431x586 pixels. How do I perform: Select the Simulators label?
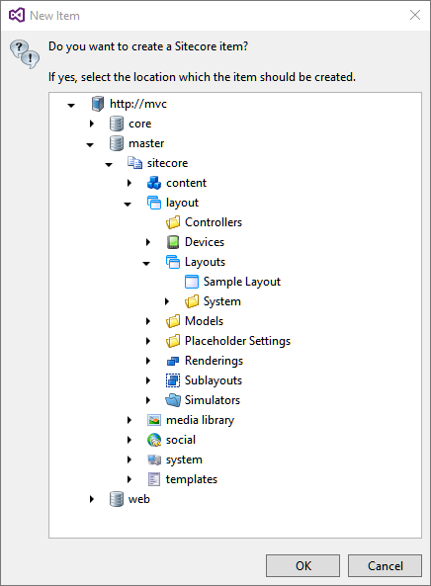click(x=213, y=400)
